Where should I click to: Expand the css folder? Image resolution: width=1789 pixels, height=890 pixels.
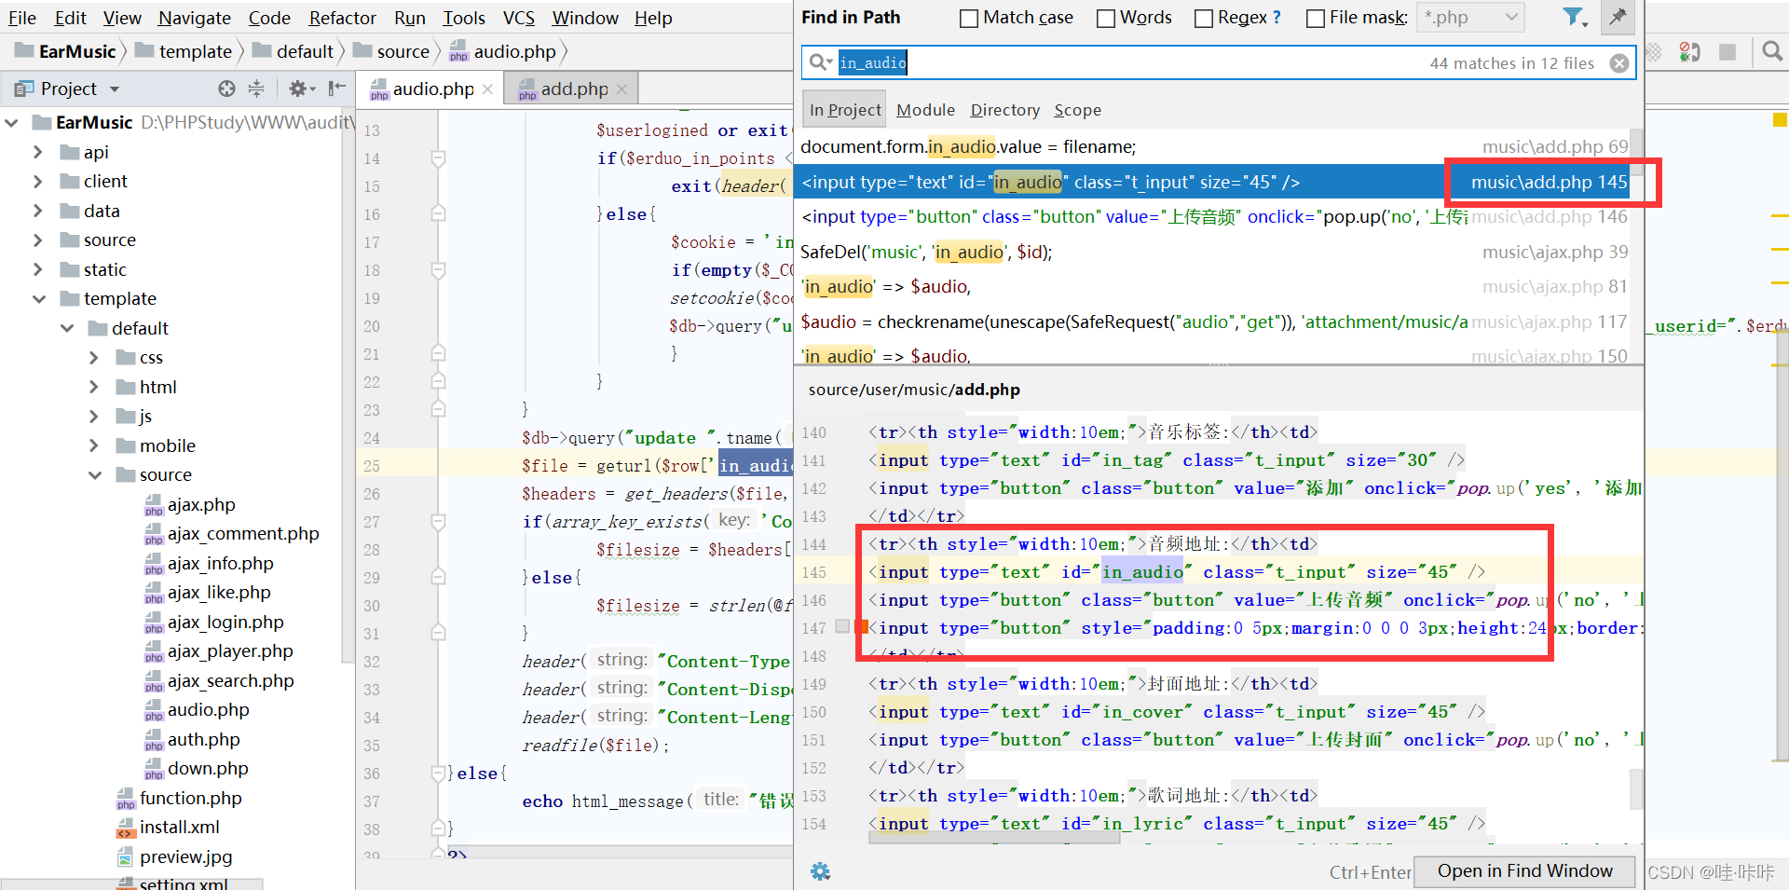94,357
